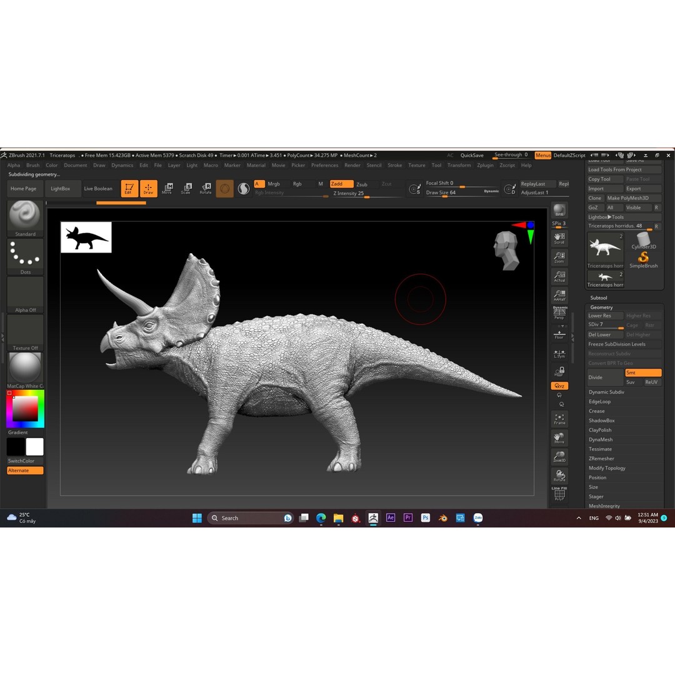This screenshot has height=675, width=675.
Task: Click the Lower Res button
Action: pyautogui.click(x=605, y=316)
